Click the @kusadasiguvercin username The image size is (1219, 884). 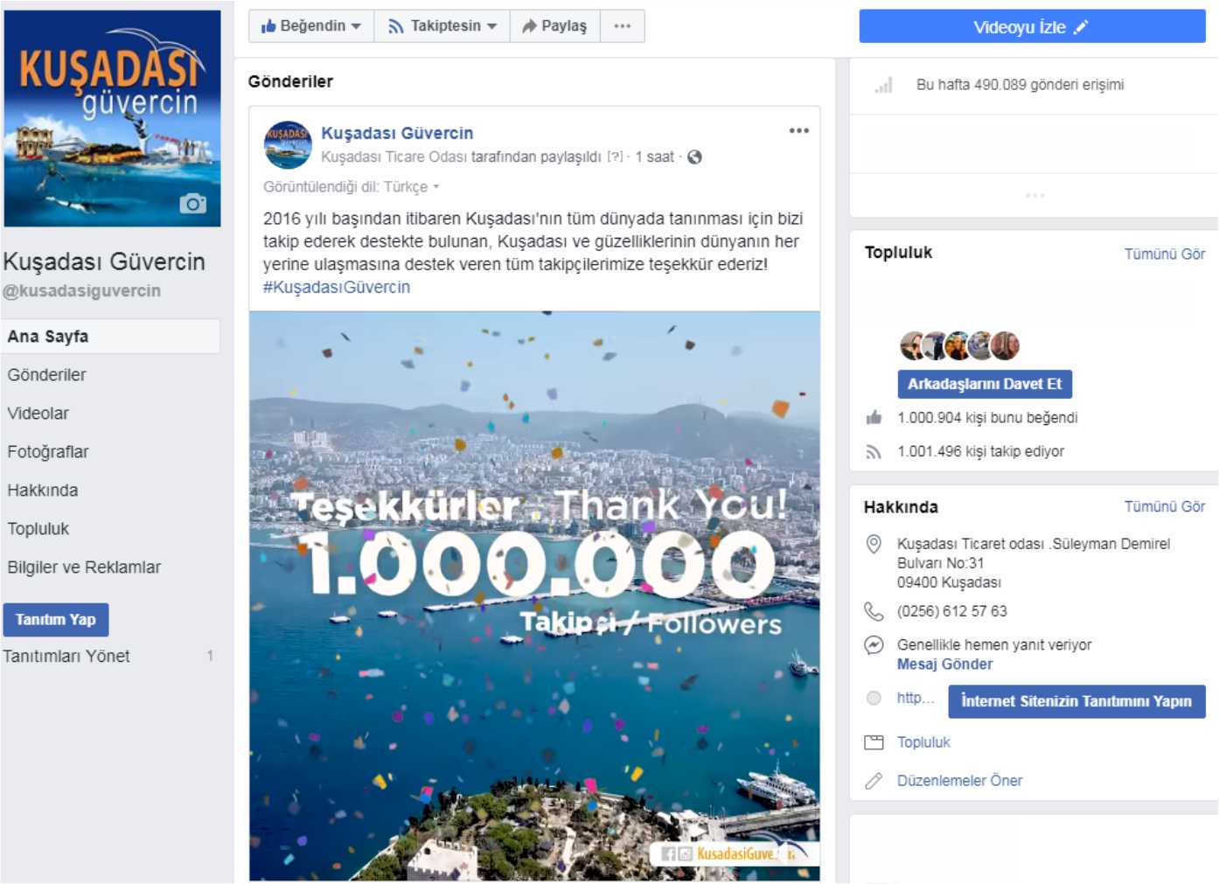coord(82,291)
